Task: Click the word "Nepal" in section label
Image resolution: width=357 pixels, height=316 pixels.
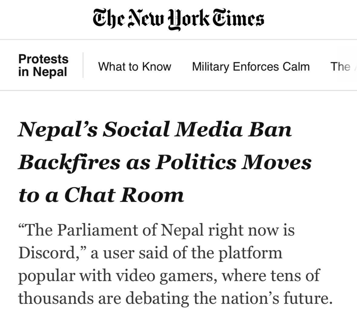Action: click(x=50, y=72)
